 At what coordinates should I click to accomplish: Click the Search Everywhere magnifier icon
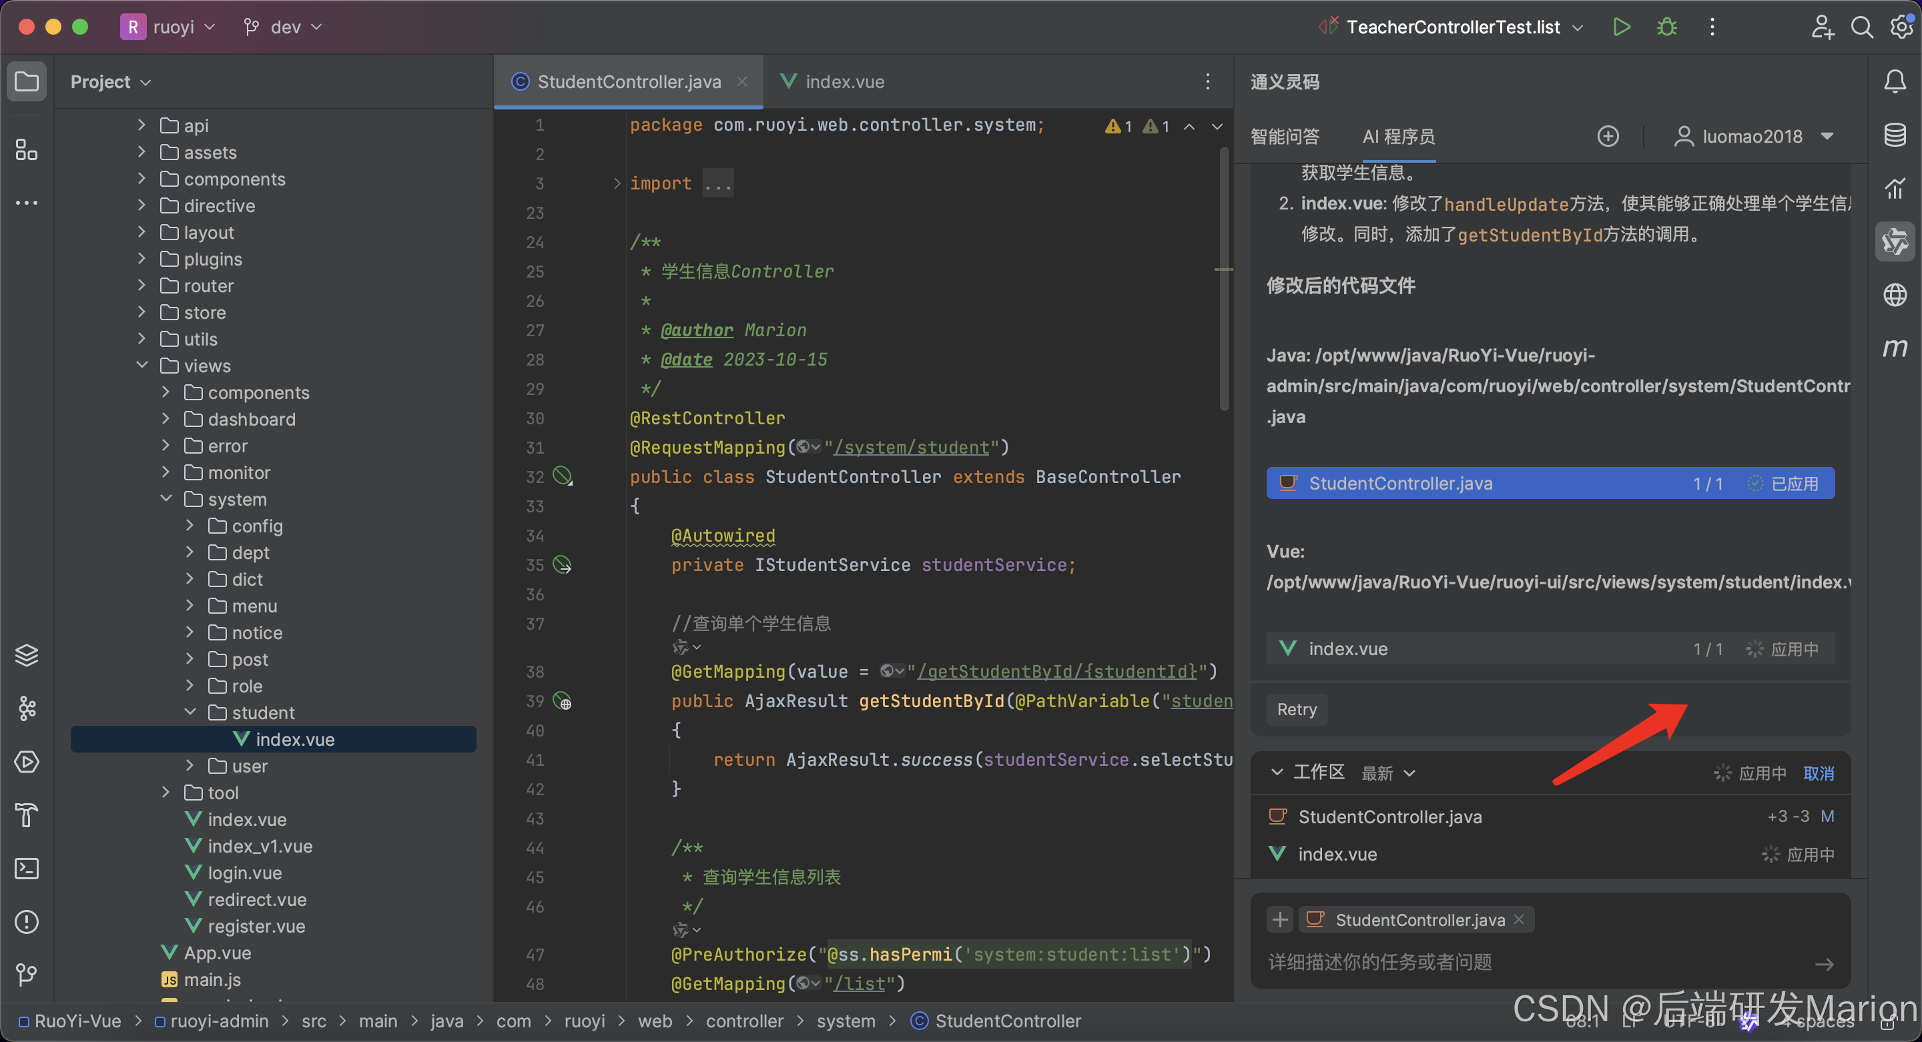coord(1861,27)
